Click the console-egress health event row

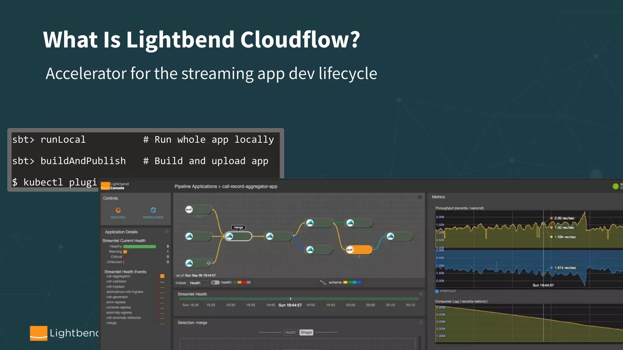pos(135,307)
